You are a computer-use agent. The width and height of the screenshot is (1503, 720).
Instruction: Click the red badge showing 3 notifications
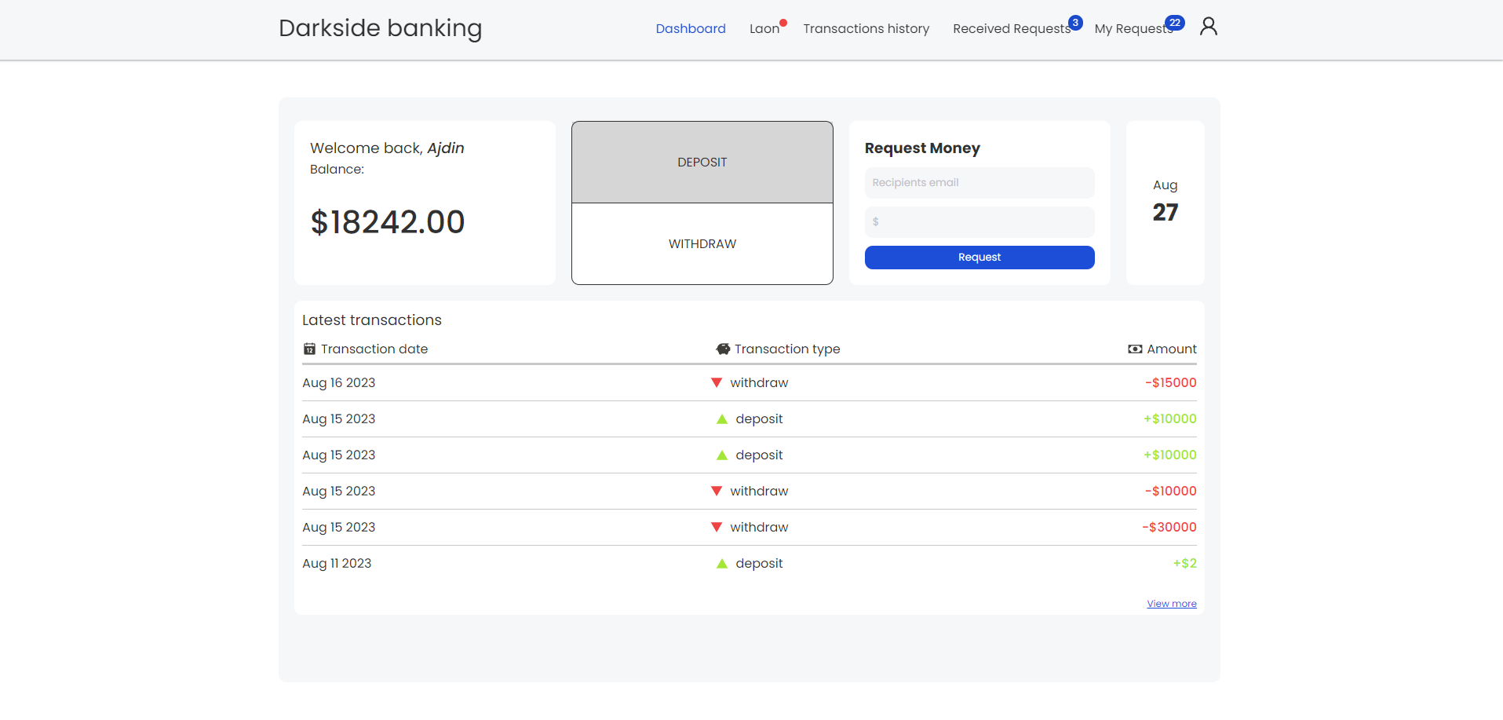tap(1074, 23)
